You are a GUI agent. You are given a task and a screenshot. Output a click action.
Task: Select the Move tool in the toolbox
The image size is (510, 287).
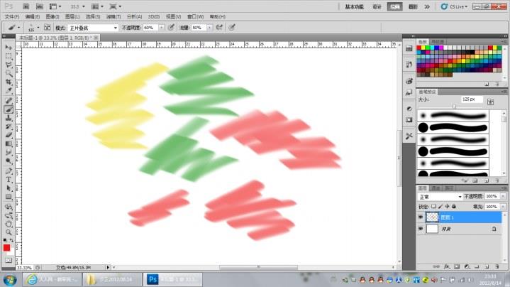point(8,46)
